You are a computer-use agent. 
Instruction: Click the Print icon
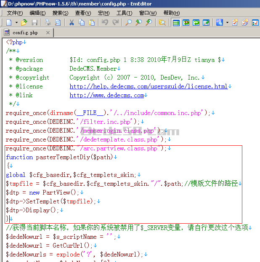coord(48,22)
